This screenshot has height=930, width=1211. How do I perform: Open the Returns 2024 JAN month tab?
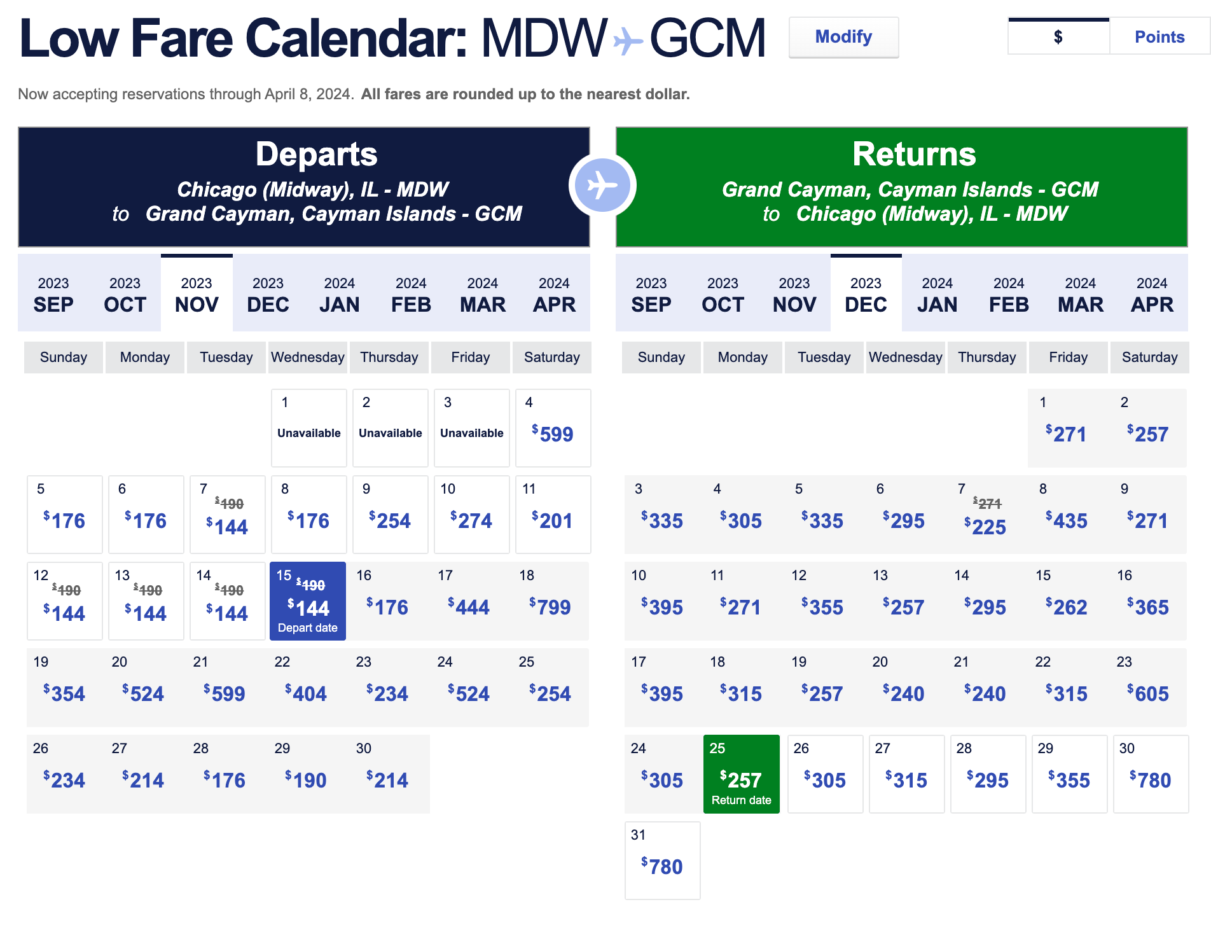[937, 294]
